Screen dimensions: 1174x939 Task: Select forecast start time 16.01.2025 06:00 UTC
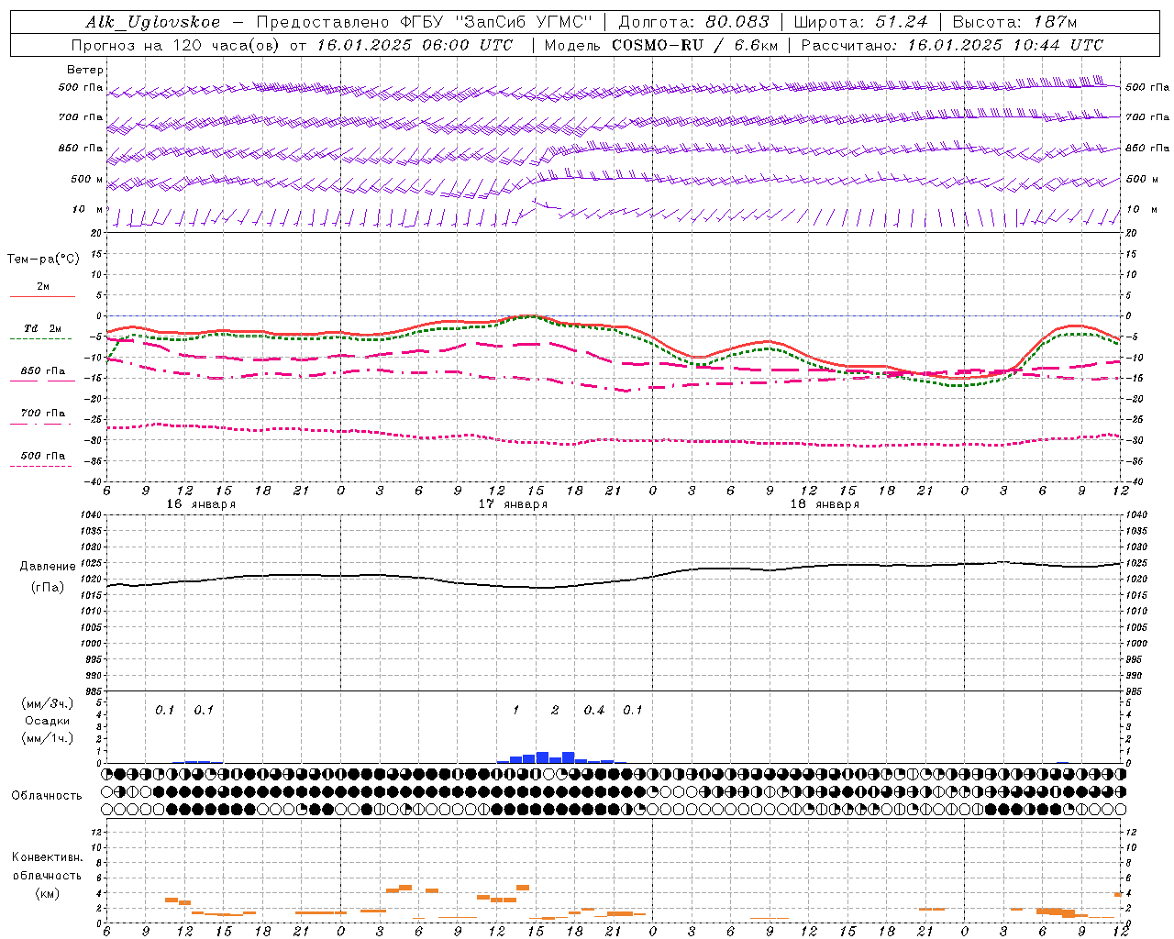(415, 45)
